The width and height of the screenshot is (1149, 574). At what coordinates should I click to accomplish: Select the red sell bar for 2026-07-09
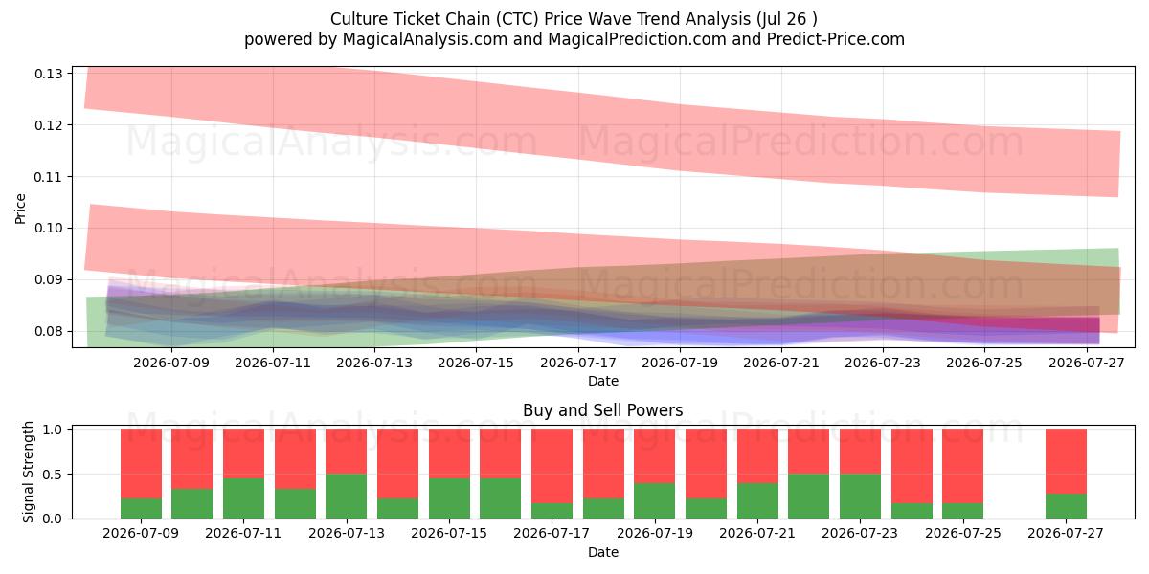(141, 464)
